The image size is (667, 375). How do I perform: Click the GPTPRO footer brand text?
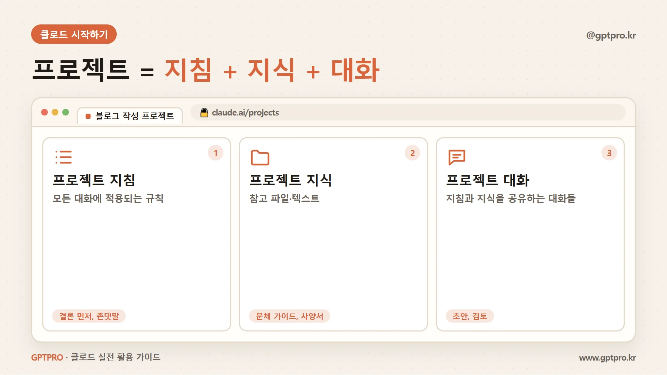tap(47, 358)
